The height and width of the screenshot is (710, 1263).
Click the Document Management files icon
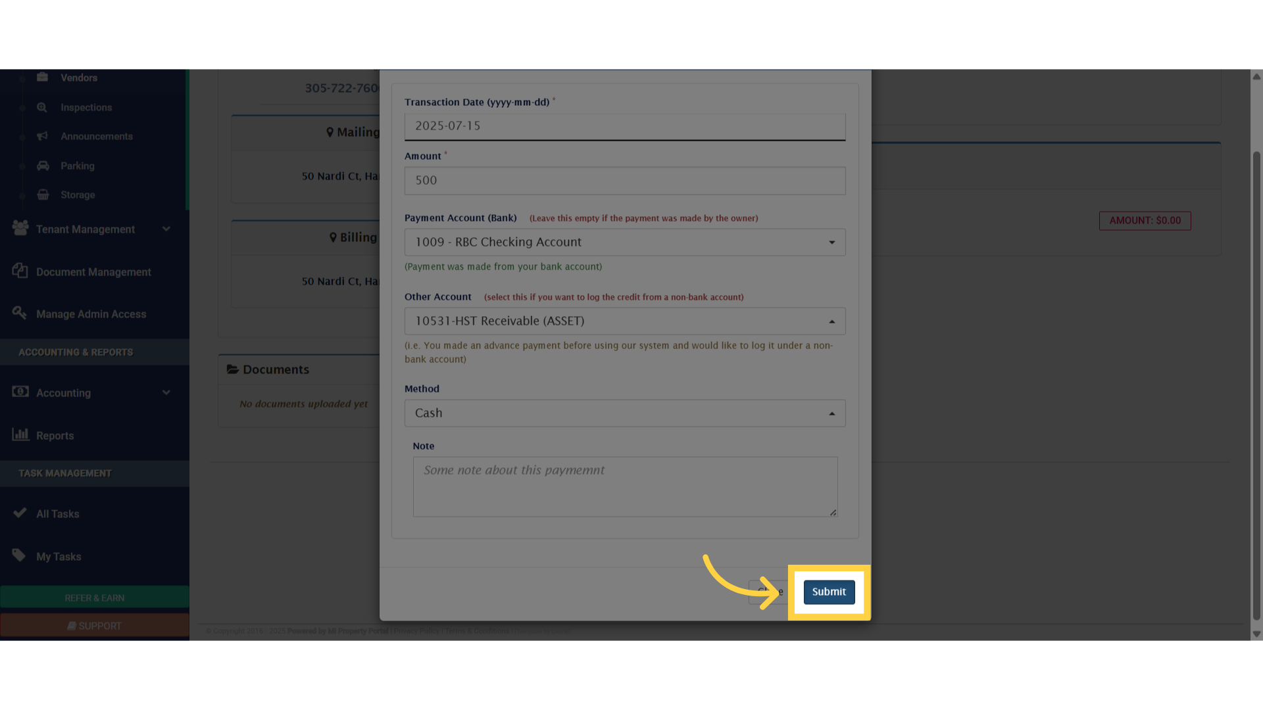point(20,271)
